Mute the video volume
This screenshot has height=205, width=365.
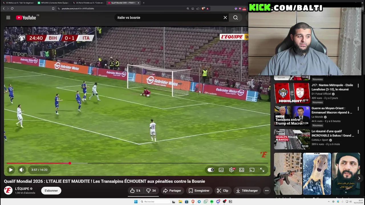21,170
